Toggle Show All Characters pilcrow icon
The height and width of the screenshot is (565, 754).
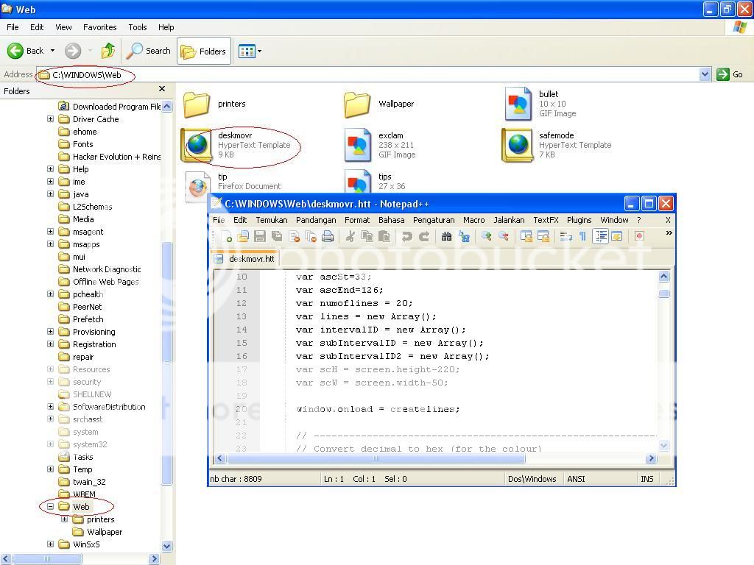point(583,236)
